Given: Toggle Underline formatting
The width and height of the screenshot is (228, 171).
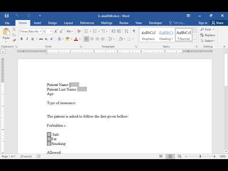Looking at the screenshot, I should pos(32,39).
